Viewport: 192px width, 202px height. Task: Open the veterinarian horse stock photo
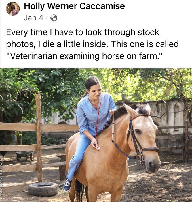click(x=96, y=135)
